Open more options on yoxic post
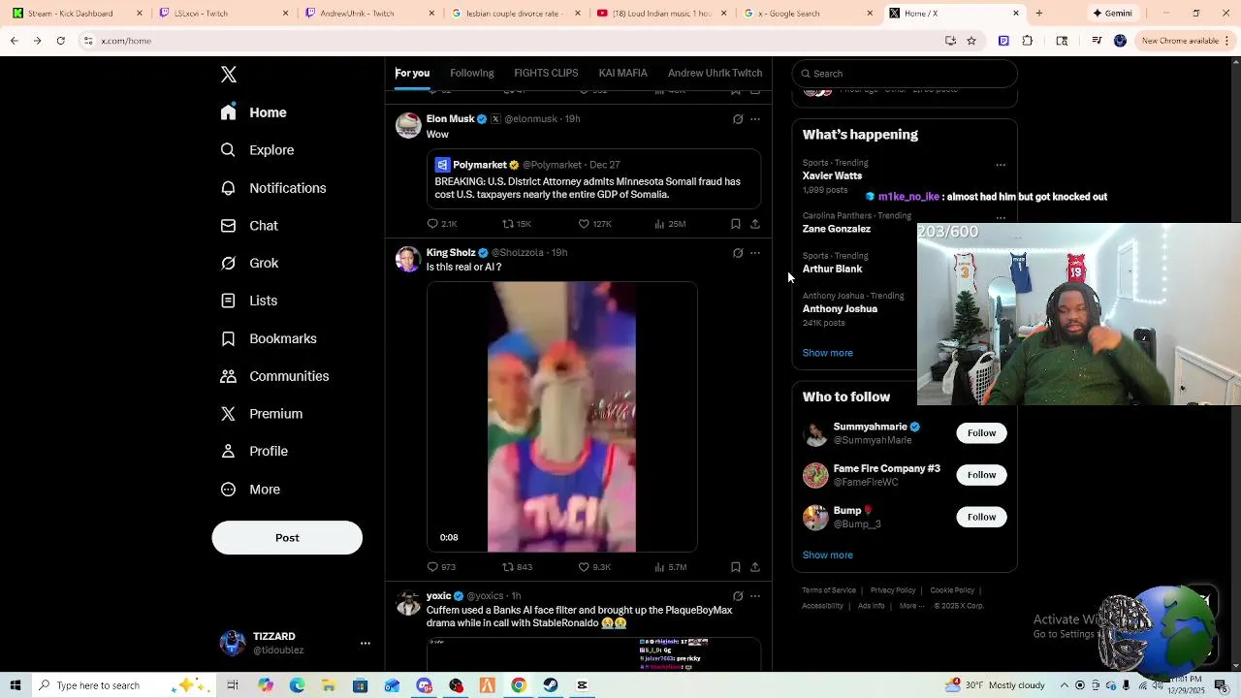1241x698 pixels. 755,596
